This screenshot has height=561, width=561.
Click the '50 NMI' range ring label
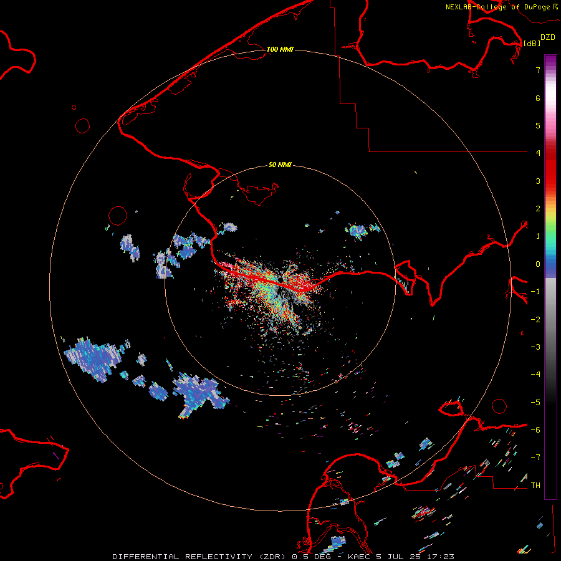click(280, 165)
